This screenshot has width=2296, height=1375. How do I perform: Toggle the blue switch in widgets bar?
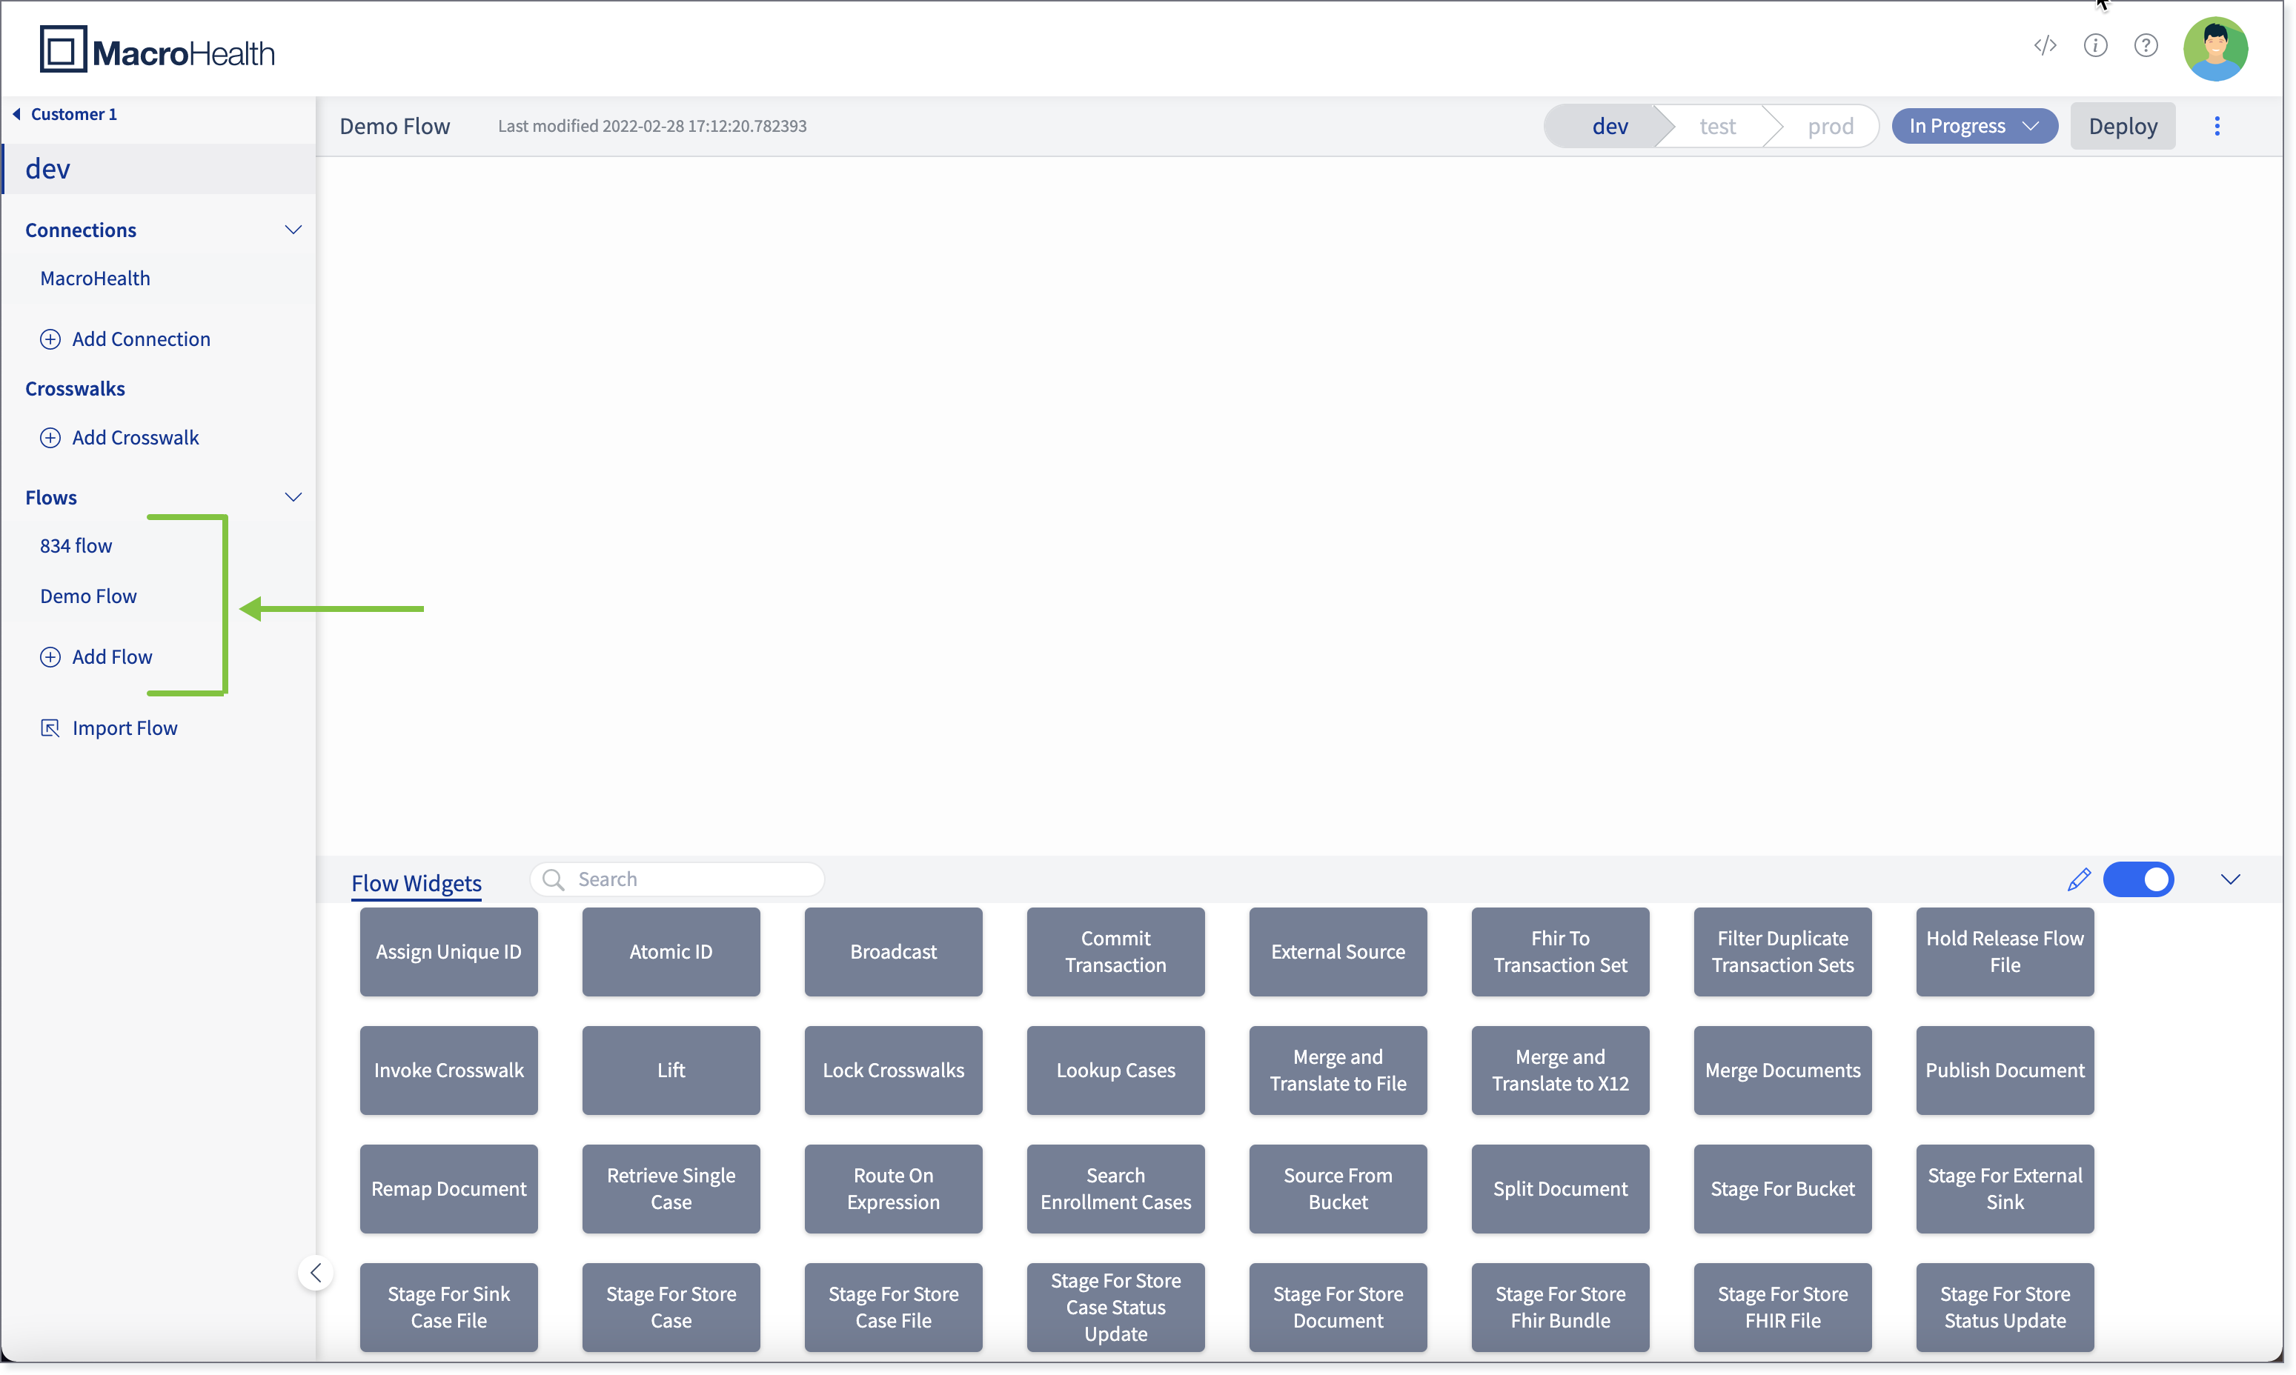click(x=2138, y=879)
